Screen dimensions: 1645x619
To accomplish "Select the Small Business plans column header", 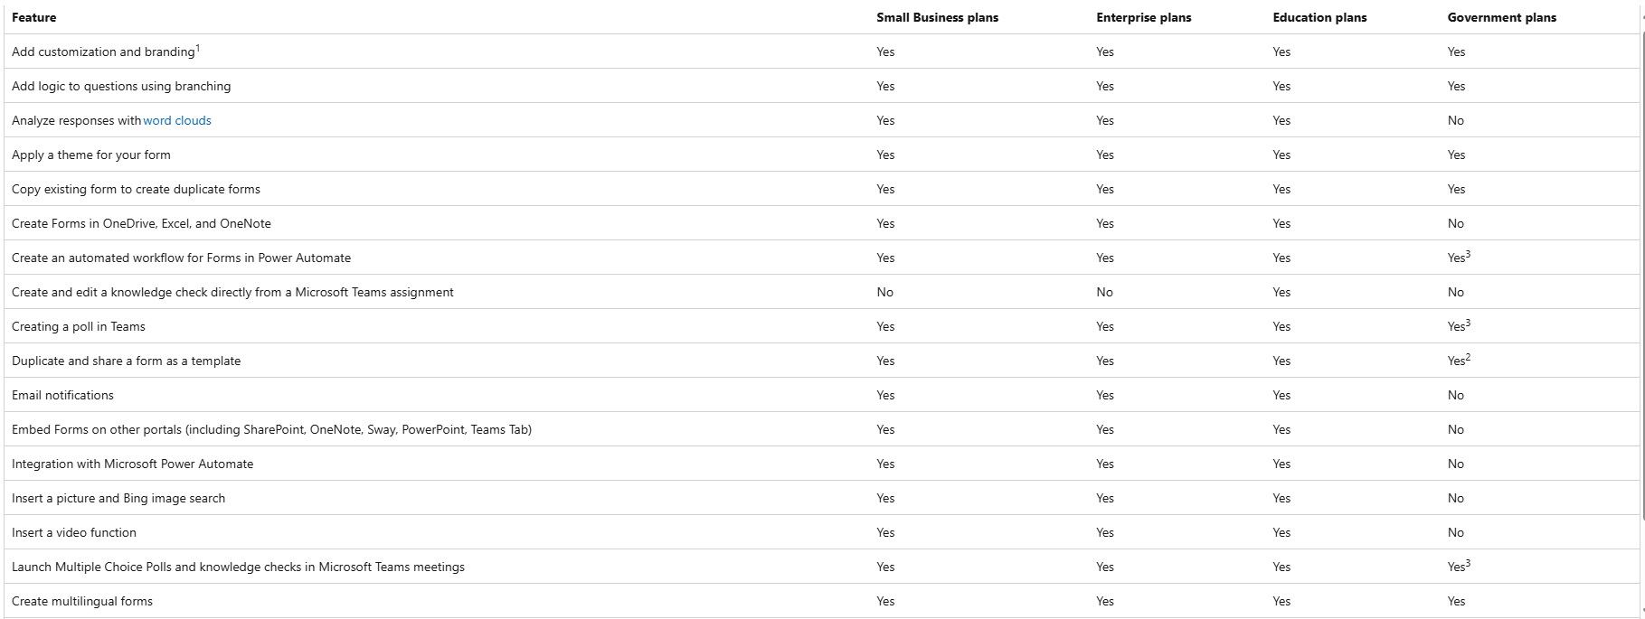I will pos(938,17).
